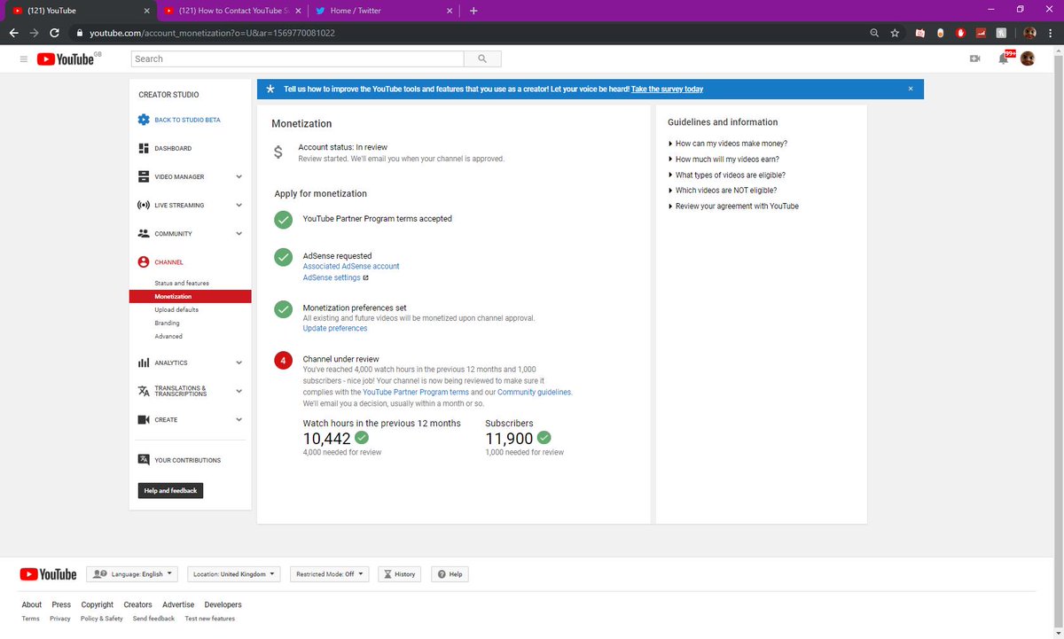Screen dimensions: 1064x639
Task: Click the Community people icon
Action: click(144, 234)
